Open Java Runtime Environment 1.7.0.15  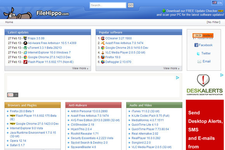(x=33, y=135)
